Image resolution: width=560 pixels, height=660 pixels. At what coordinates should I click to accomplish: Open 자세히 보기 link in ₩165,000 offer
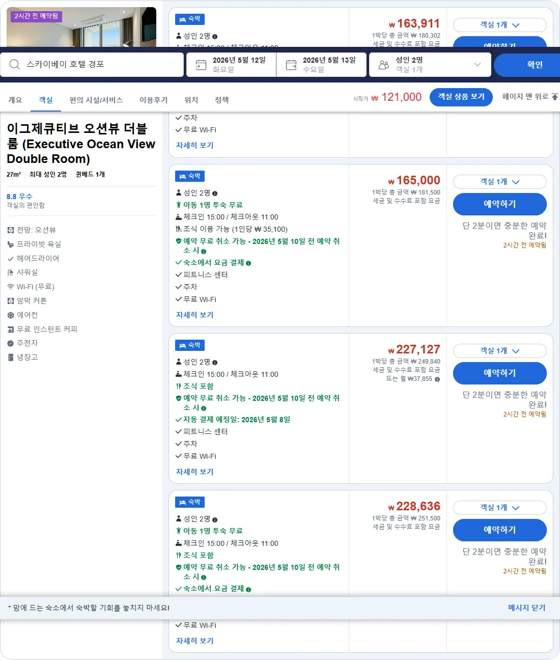tap(195, 315)
